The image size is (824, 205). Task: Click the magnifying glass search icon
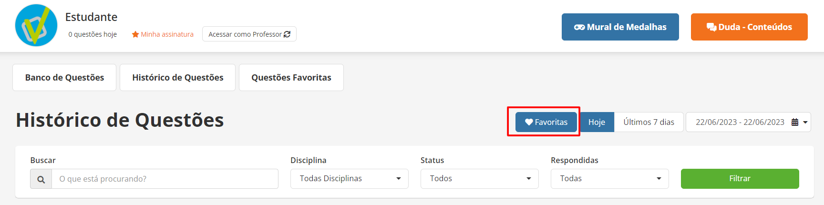tap(41, 179)
